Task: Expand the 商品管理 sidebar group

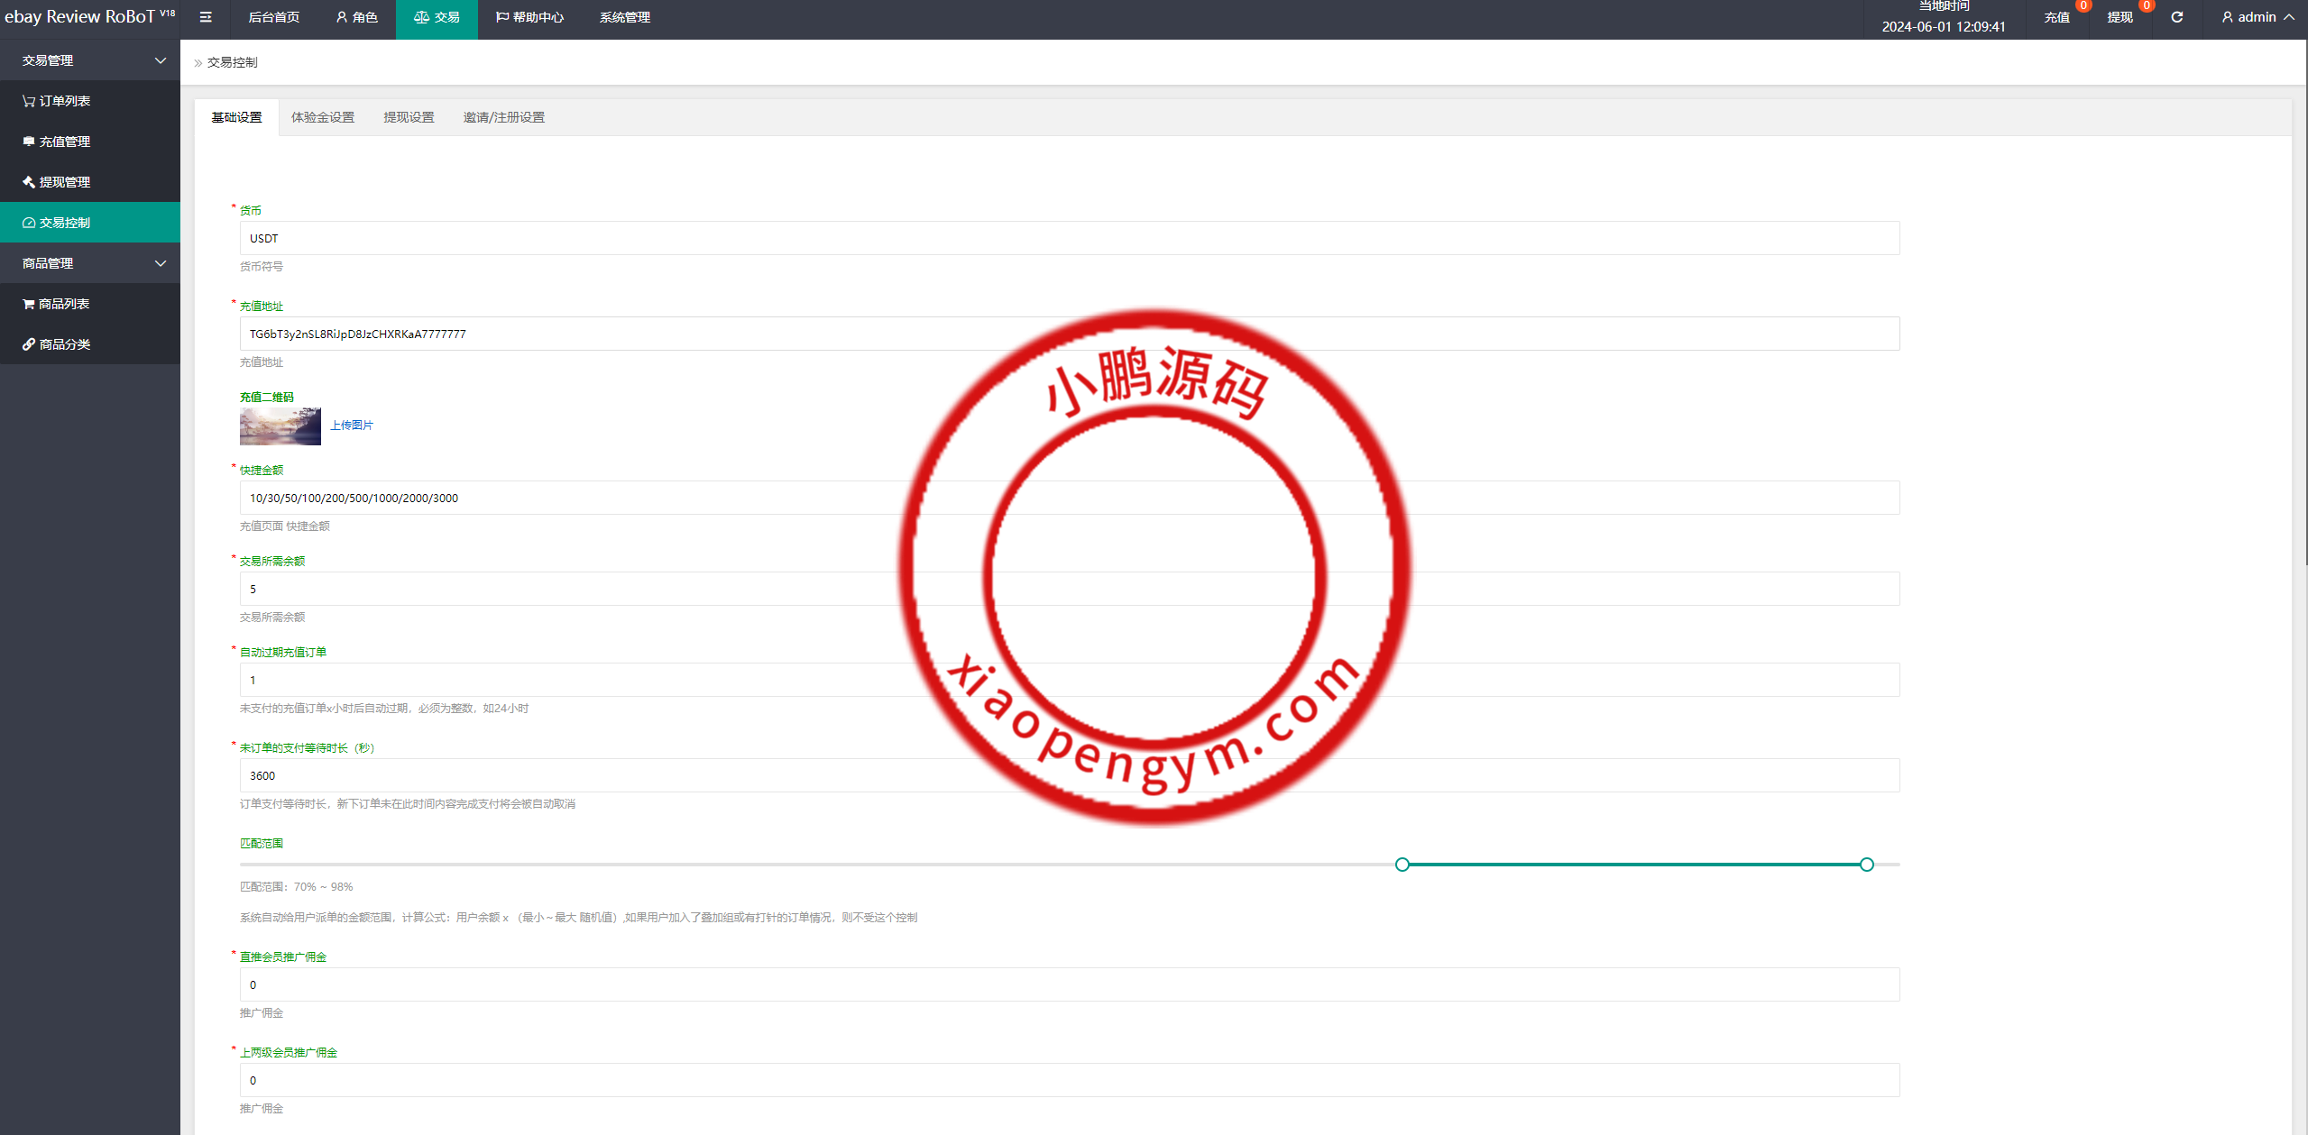Action: [x=161, y=262]
